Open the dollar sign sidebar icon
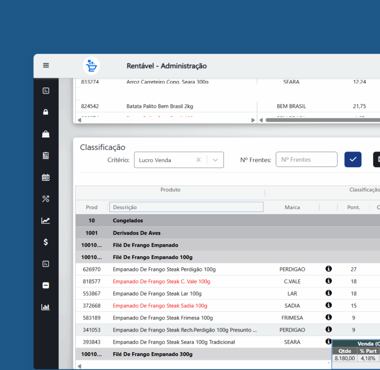The image size is (380, 370). [x=46, y=242]
